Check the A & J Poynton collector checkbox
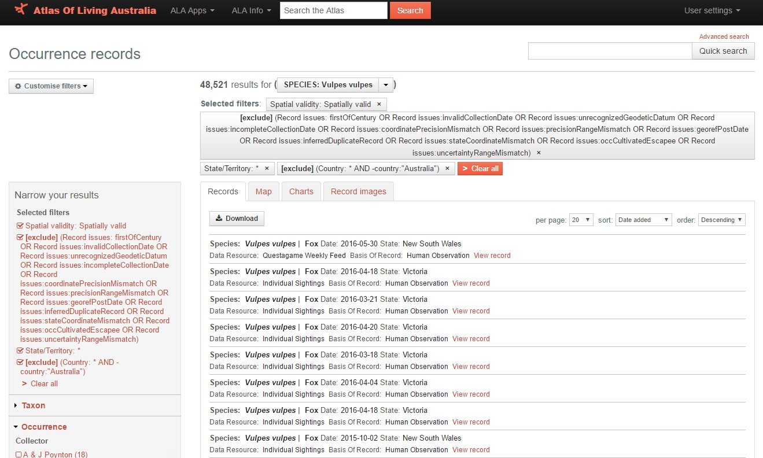Screen dimensions: 763x458 point(19,455)
